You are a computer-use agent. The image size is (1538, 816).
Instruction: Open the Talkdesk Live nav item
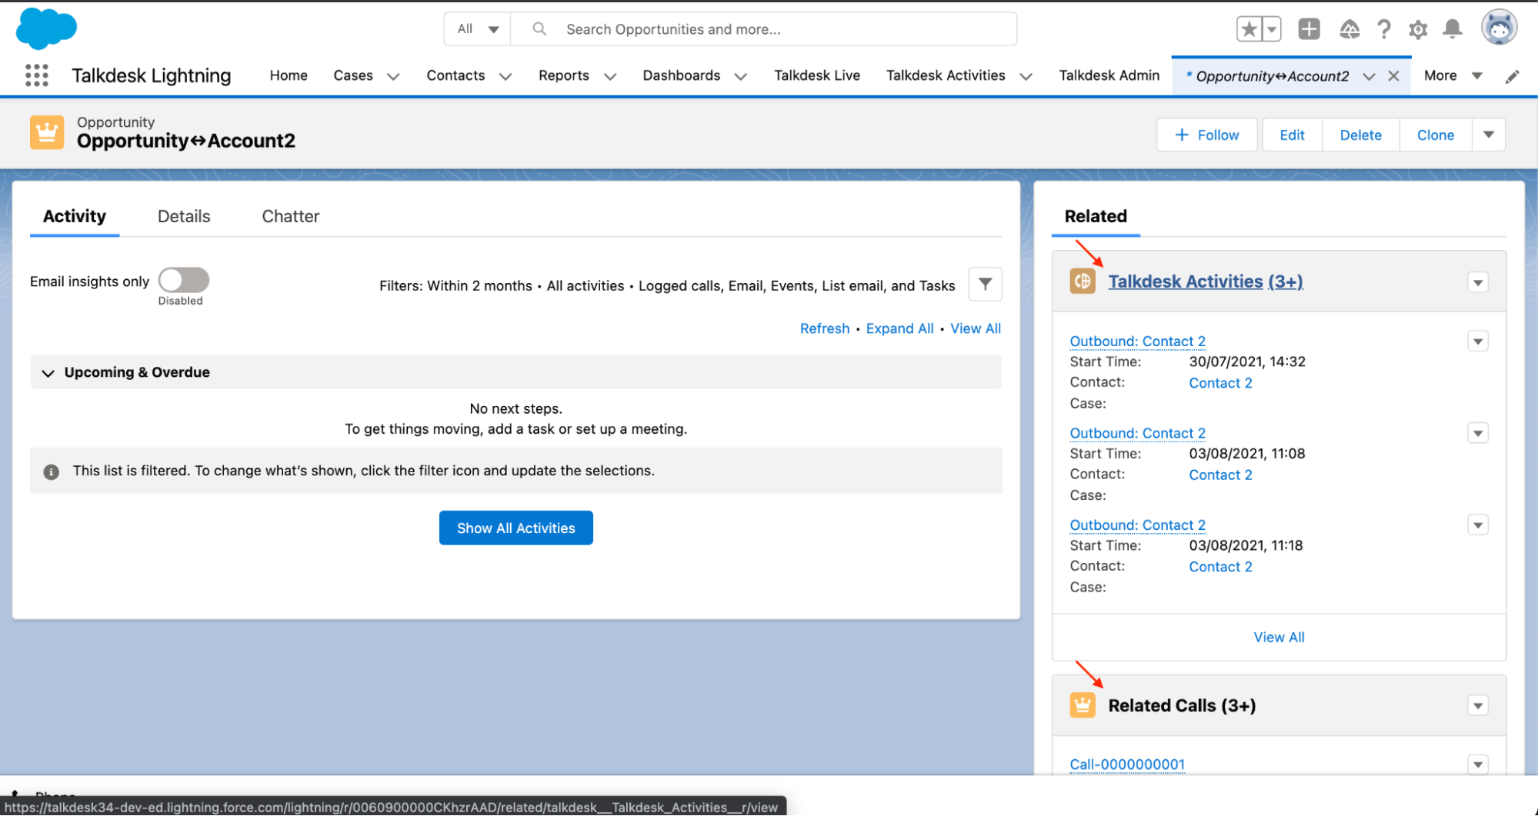coord(817,75)
